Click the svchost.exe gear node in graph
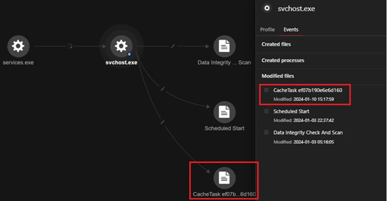 pyautogui.click(x=121, y=46)
